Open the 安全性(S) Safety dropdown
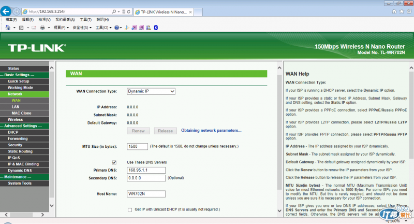This screenshot has height=224, width=414. pyautogui.click(x=82, y=27)
